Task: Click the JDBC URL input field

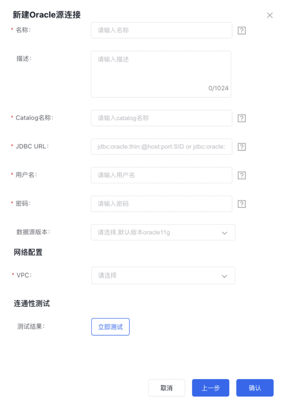Action: [x=161, y=147]
